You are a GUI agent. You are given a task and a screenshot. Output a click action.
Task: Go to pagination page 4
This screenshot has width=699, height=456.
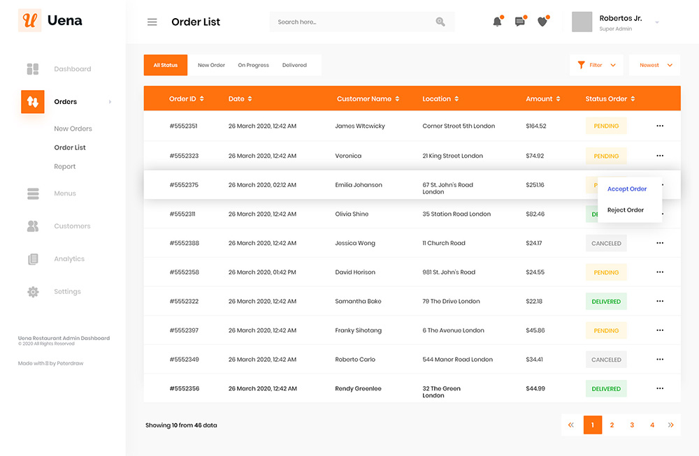tap(651, 425)
